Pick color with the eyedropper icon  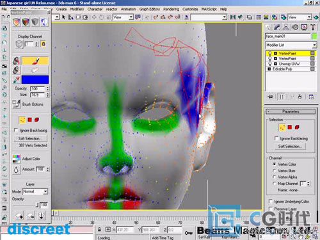pyautogui.click(x=17, y=79)
